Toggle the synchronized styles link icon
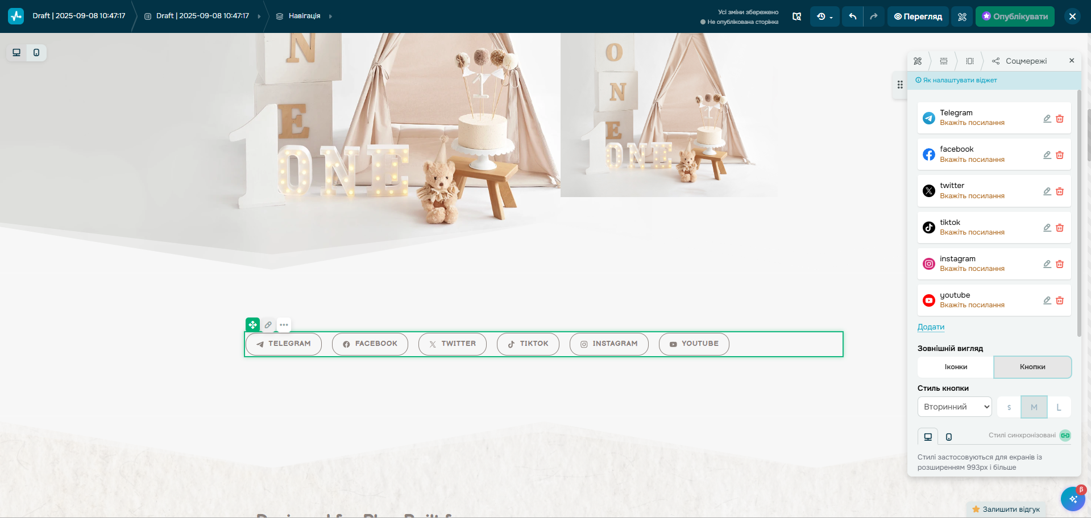Image resolution: width=1091 pixels, height=518 pixels. tap(1065, 436)
